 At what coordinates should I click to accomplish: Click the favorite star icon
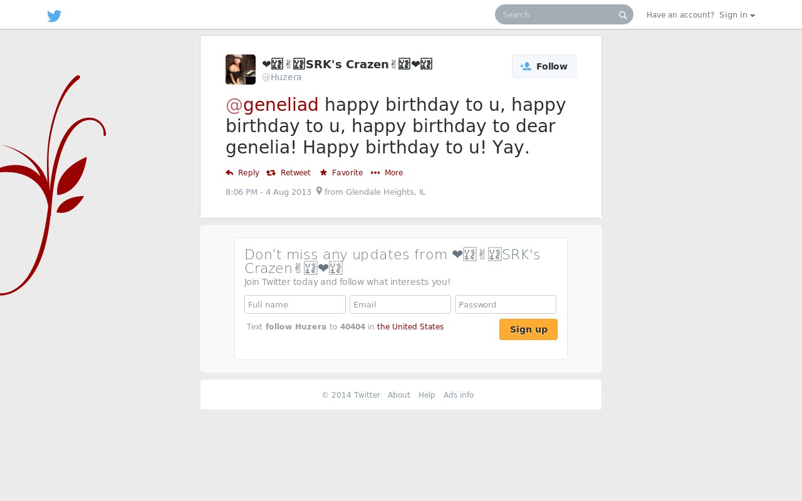(x=323, y=172)
